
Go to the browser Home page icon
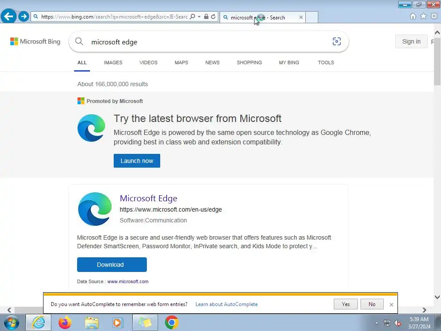413,16
